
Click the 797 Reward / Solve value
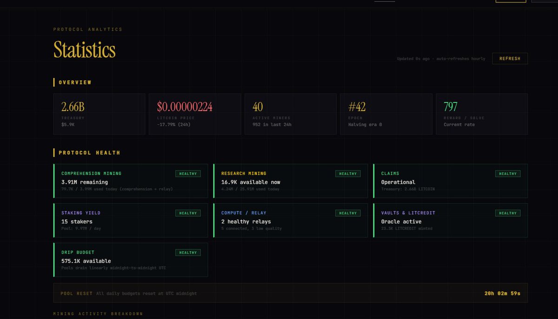coord(451,107)
